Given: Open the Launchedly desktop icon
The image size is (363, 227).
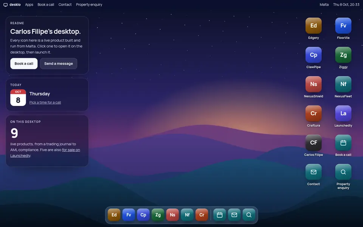Looking at the screenshot, I should click(343, 113).
